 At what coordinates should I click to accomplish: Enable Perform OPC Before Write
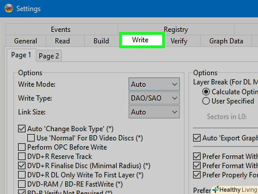pos(22,147)
